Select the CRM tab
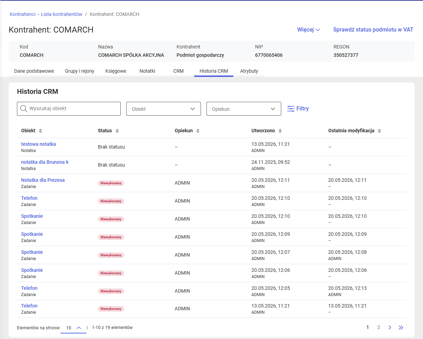Screen dimensions: 423x339 point(178,71)
